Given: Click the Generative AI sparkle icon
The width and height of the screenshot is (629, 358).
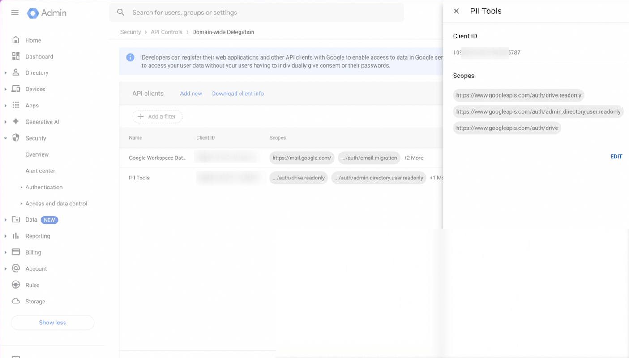Looking at the screenshot, I should 16,122.
